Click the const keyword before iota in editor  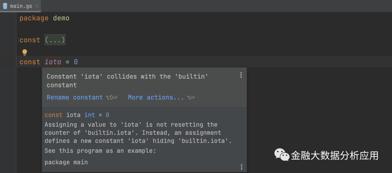coord(30,62)
